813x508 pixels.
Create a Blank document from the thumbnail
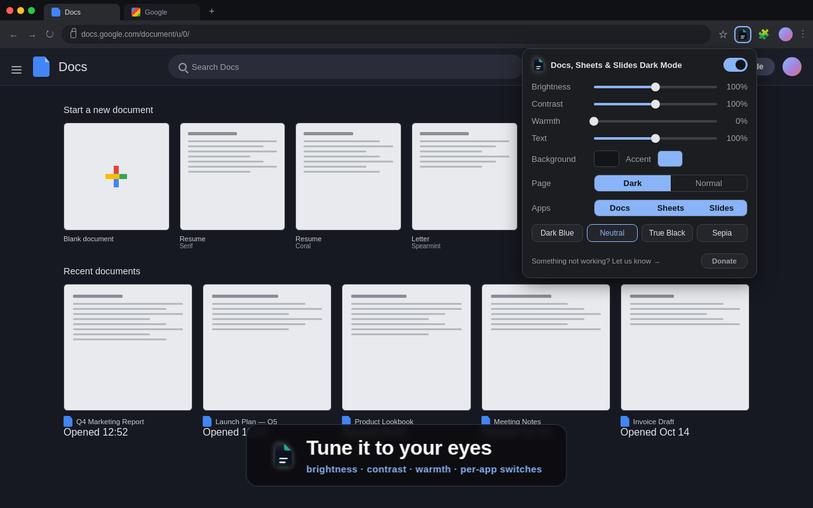tap(116, 177)
